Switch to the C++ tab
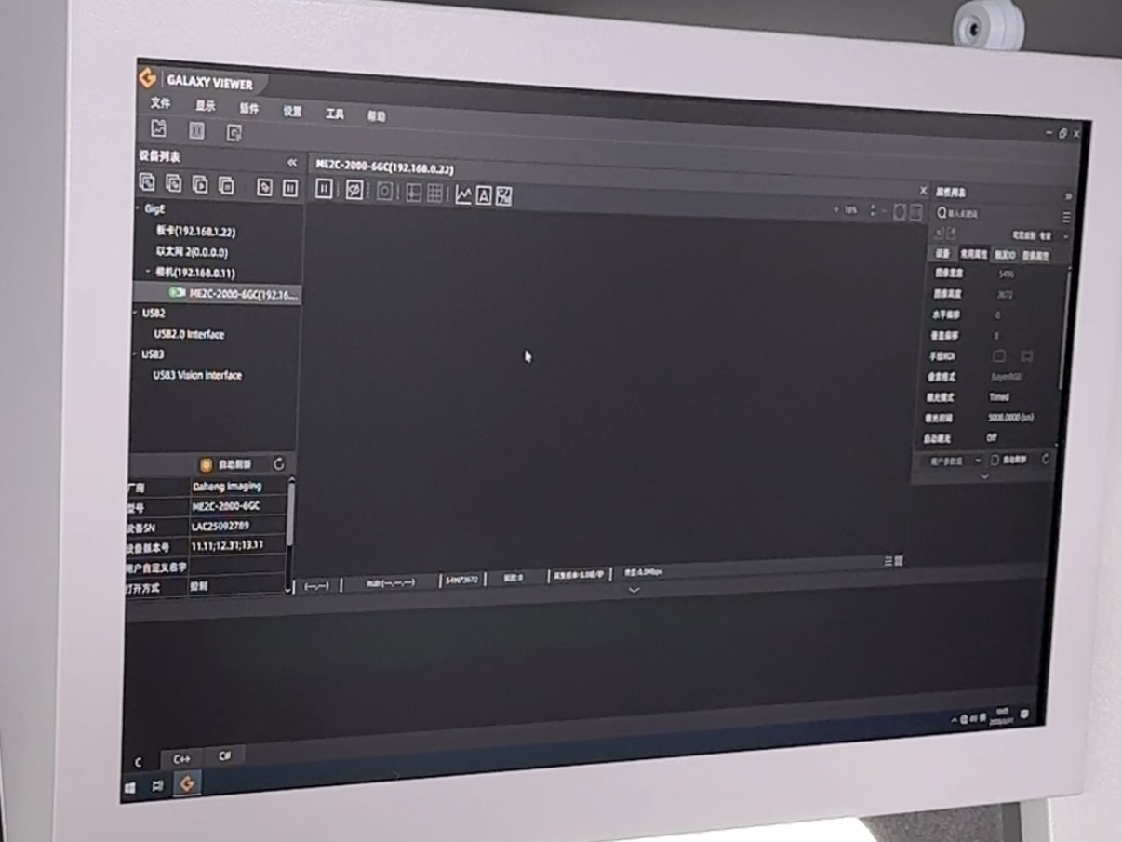The height and width of the screenshot is (842, 1122). pyautogui.click(x=181, y=759)
